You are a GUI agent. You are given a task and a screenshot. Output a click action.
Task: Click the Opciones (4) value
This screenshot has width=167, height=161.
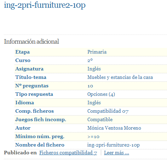click(101, 94)
